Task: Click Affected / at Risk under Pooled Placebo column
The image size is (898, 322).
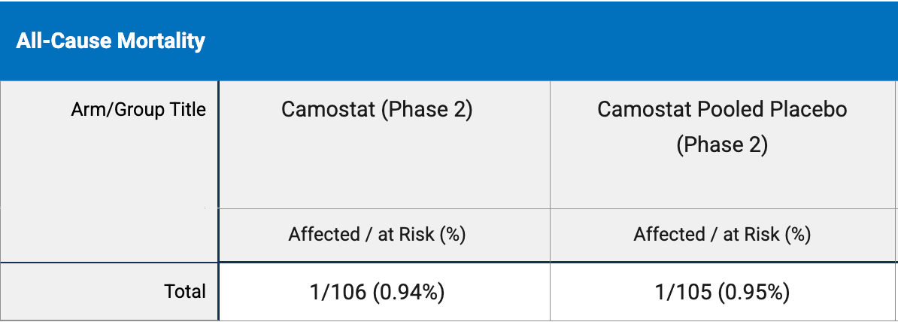Action: (722, 234)
